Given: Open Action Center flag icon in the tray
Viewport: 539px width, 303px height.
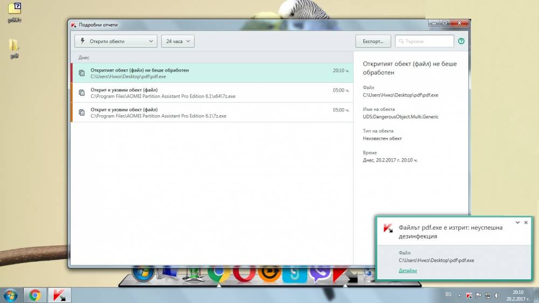Looking at the screenshot, I should tap(478, 295).
